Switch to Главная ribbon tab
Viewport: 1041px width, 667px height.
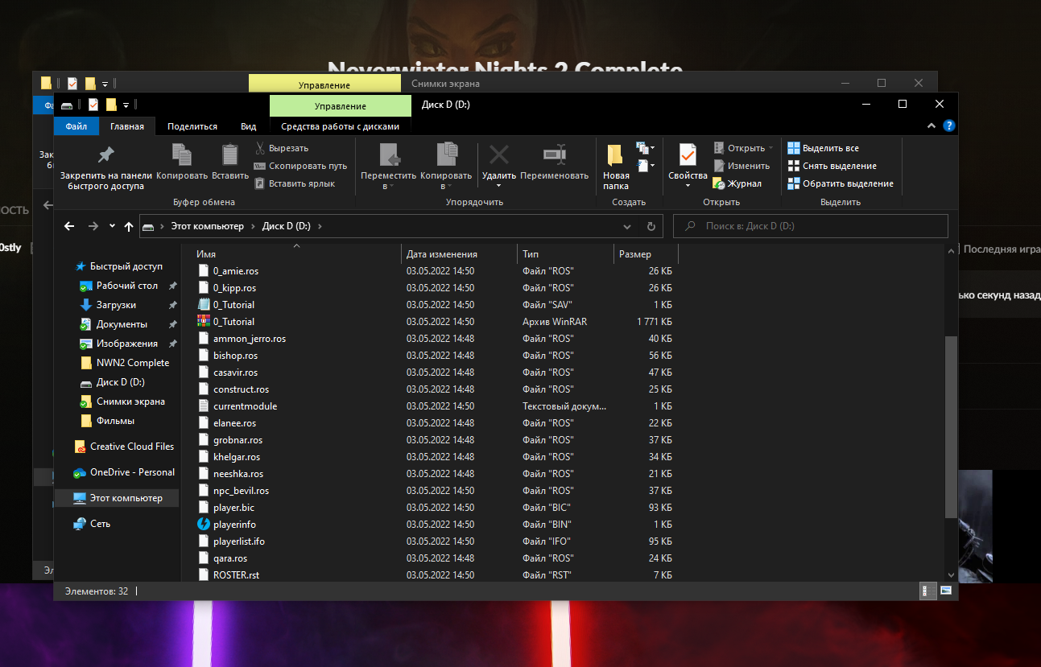127,126
